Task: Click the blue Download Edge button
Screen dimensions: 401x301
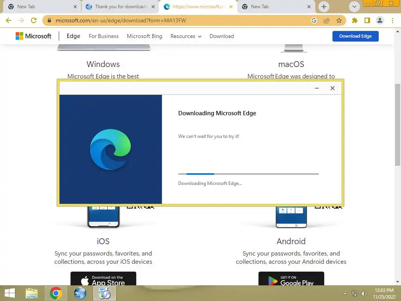Action: pyautogui.click(x=356, y=36)
